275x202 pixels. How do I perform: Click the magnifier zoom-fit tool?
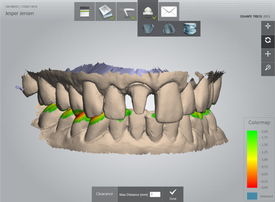(268, 68)
